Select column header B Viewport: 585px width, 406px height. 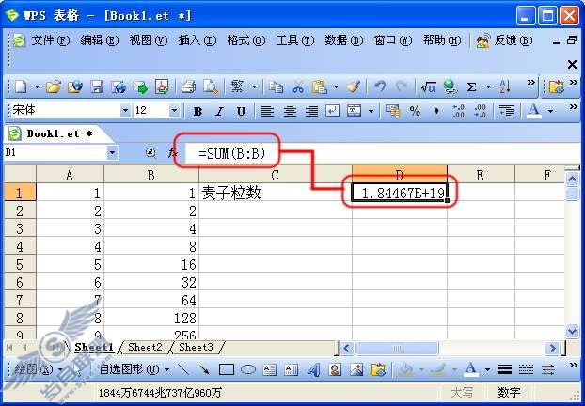(151, 175)
